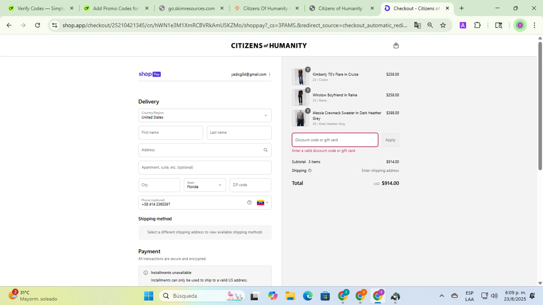This screenshot has height=305, width=543.
Task: Open the cart bag icon
Action: pos(396,46)
